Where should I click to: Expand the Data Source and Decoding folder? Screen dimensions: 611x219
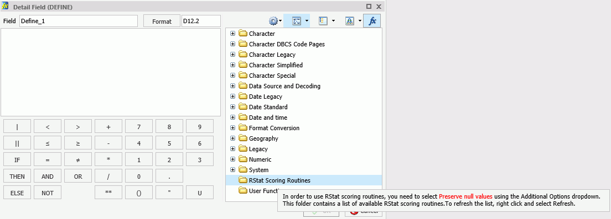(x=232, y=86)
